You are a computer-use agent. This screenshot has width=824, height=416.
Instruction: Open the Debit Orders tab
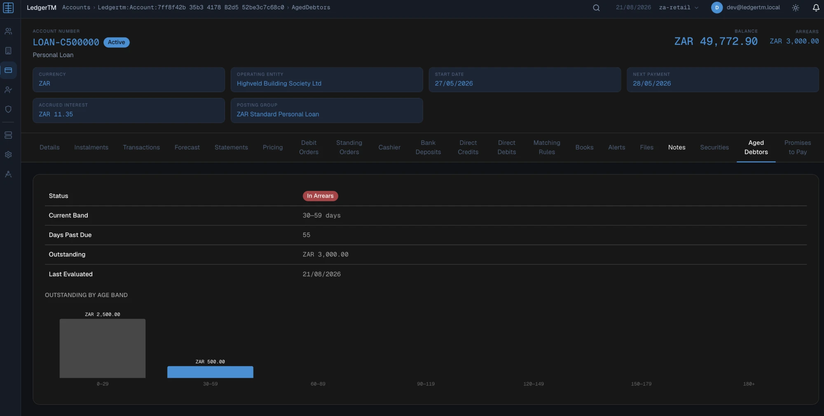pyautogui.click(x=309, y=147)
